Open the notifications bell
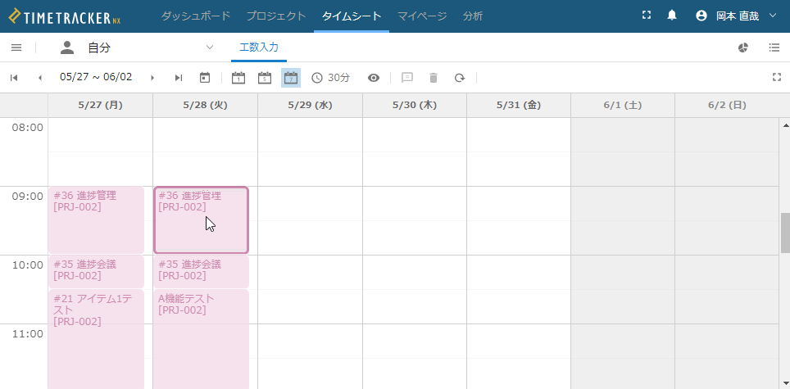The width and height of the screenshot is (790, 389). [x=672, y=16]
